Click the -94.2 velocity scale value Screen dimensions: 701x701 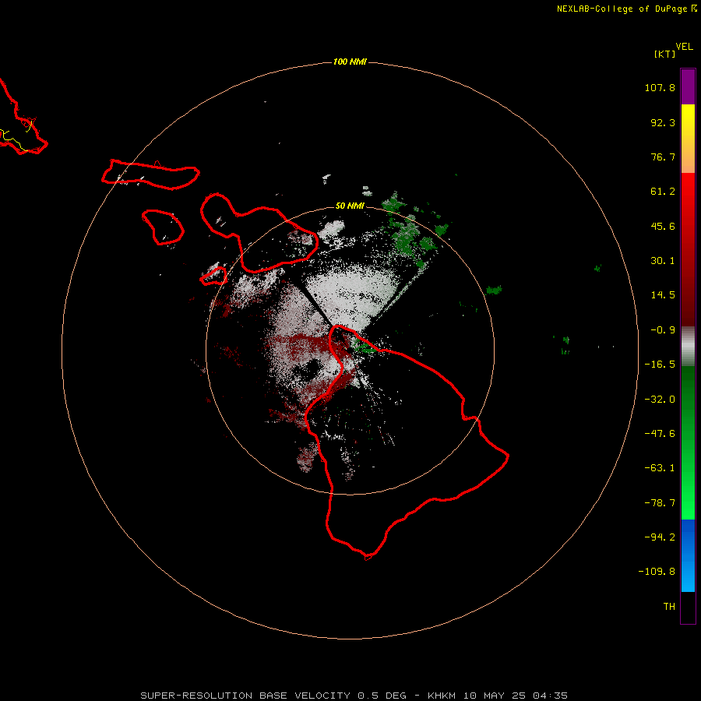click(660, 537)
